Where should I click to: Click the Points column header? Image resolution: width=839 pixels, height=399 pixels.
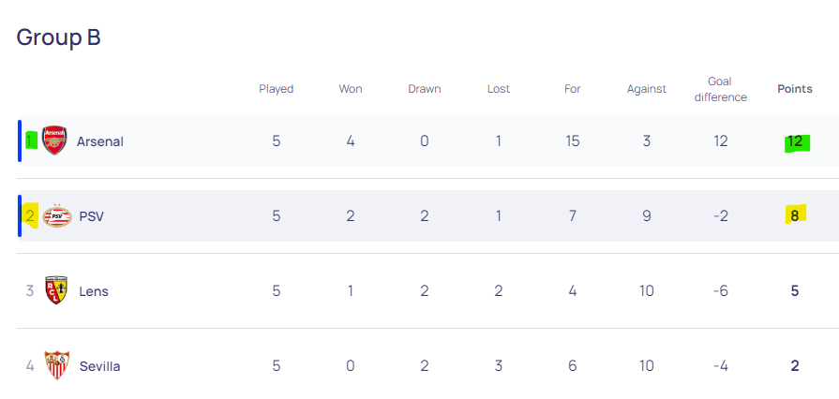[x=795, y=89]
